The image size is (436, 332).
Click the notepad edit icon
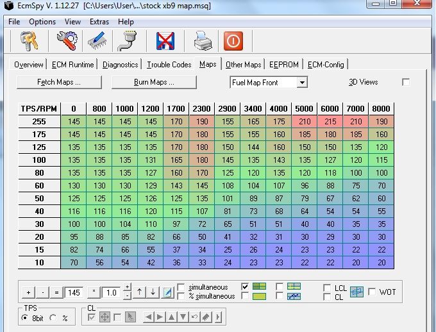(167, 292)
